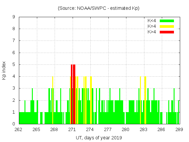The height and width of the screenshot is (142, 189).
Task: Click the 'K>4' legend text label
Action: [x=151, y=32]
